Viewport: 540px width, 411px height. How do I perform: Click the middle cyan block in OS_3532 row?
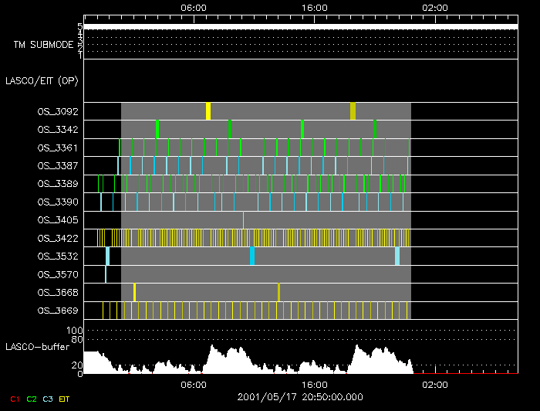252,256
